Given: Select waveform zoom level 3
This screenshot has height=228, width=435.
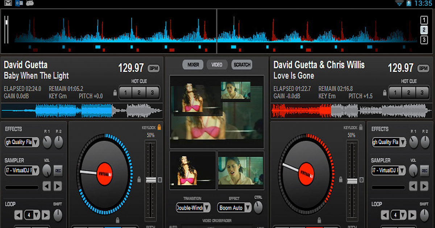Looking at the screenshot, I should (424, 40).
